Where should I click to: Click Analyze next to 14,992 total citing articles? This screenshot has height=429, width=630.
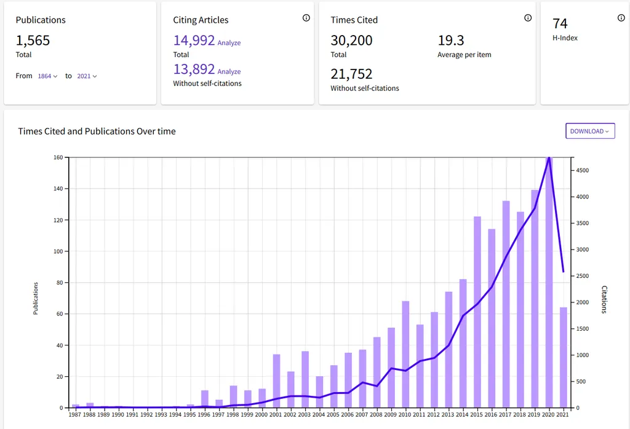[229, 43]
